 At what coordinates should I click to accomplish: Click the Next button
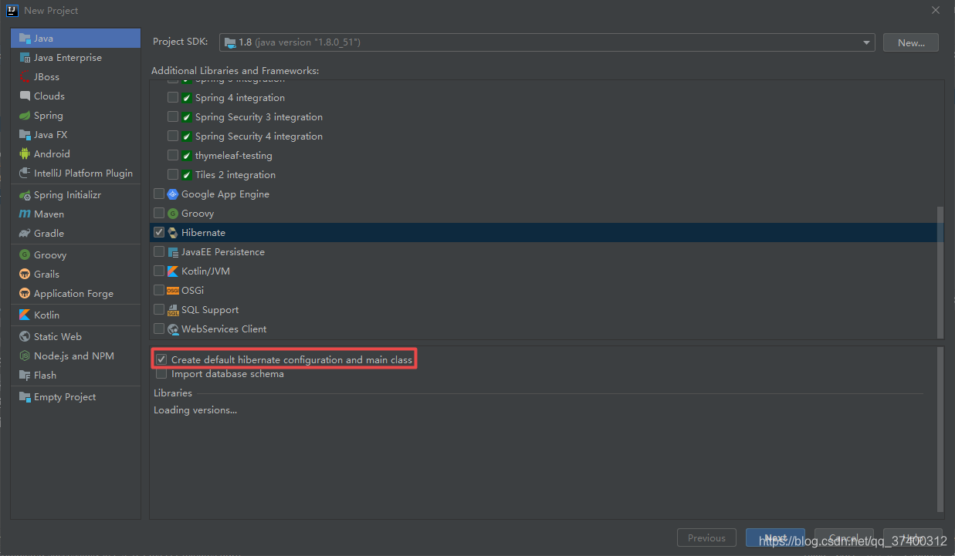coord(775,538)
